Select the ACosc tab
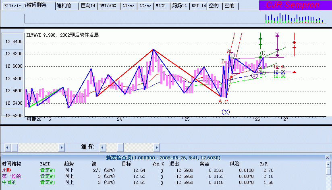This screenshot has width=332, height=190. coord(145,6)
